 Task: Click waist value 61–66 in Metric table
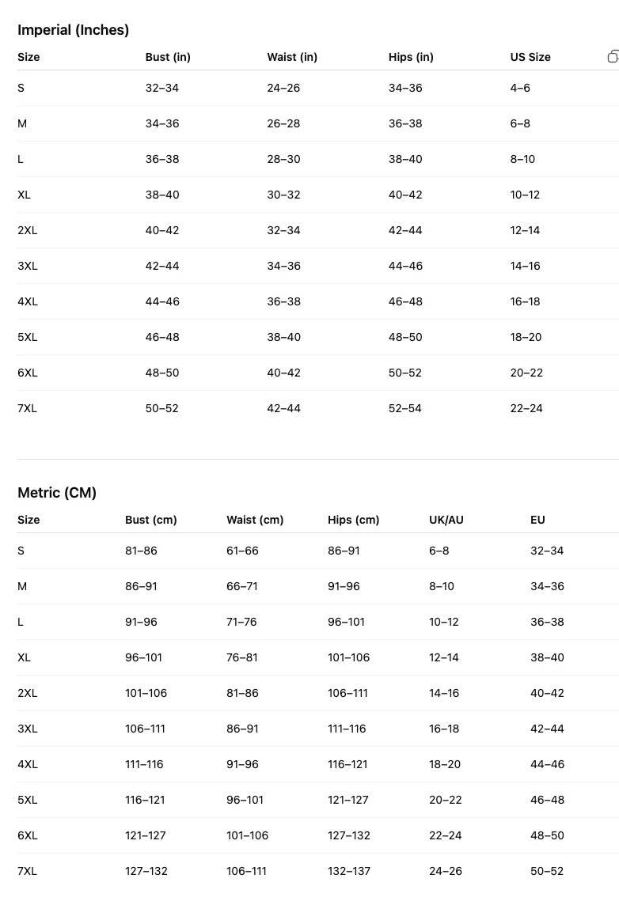pyautogui.click(x=242, y=551)
